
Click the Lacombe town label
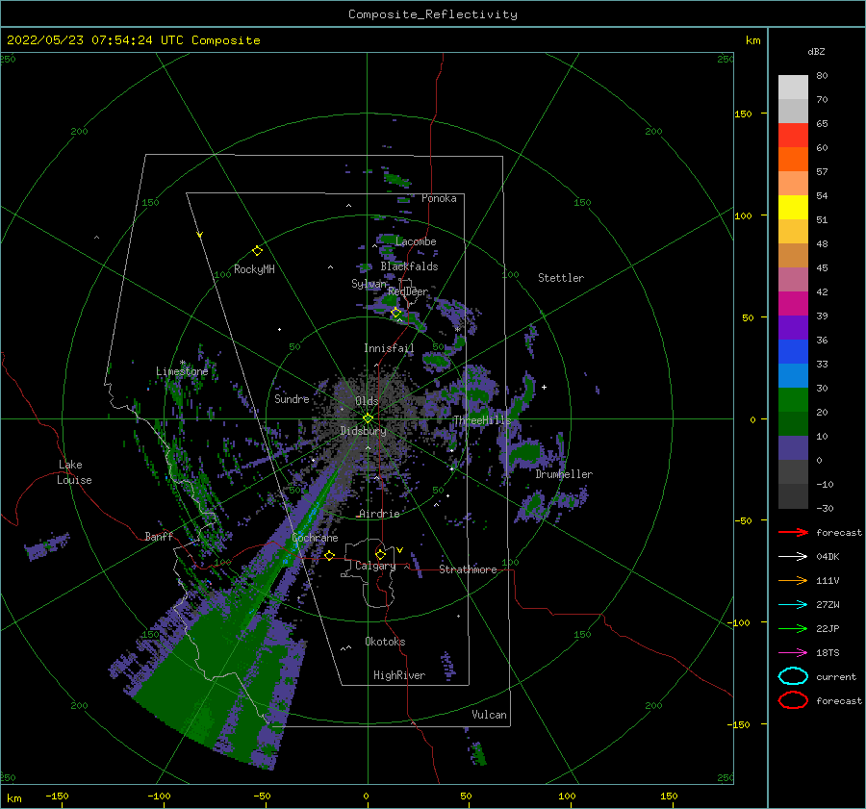416,241
